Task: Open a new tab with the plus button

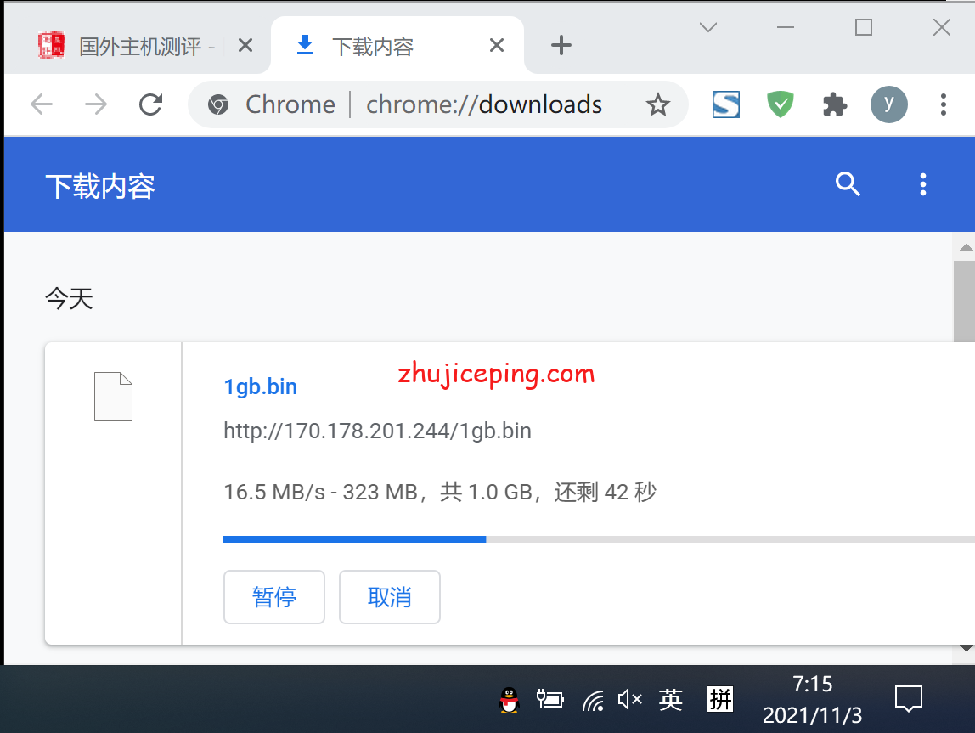Action: (x=561, y=45)
